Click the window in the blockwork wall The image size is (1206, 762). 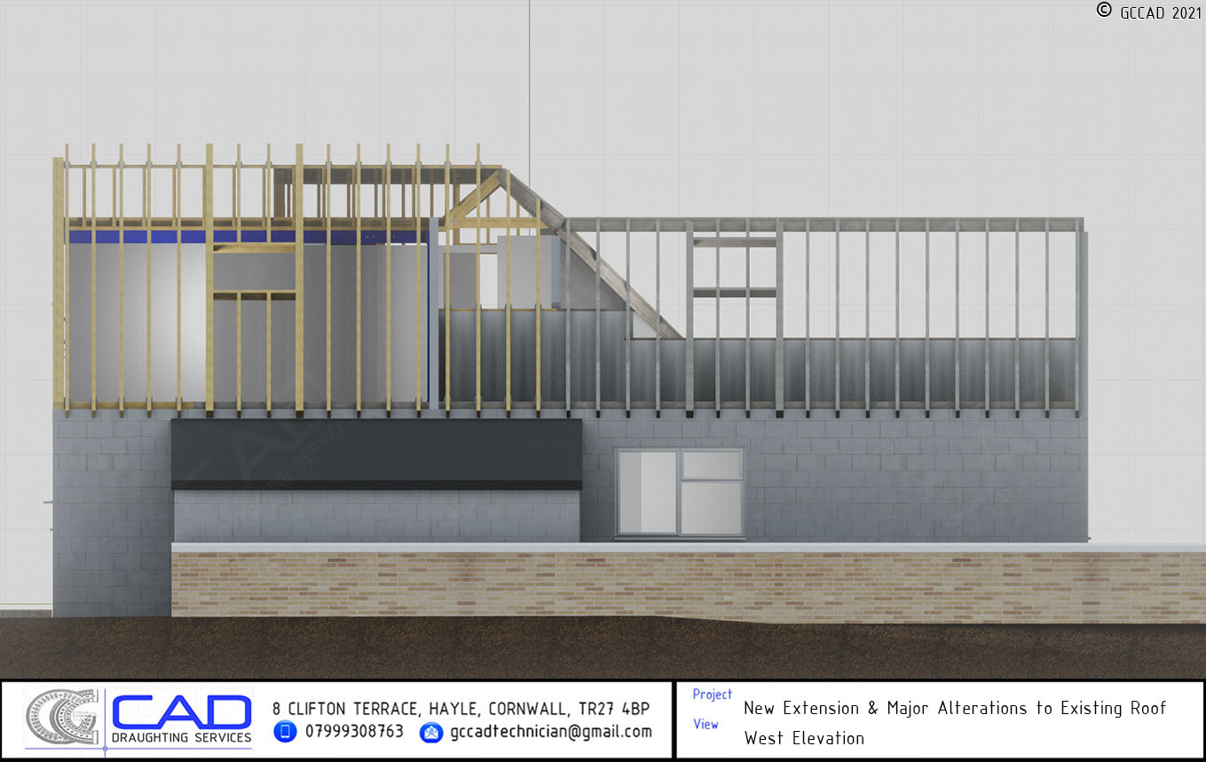pos(680,492)
